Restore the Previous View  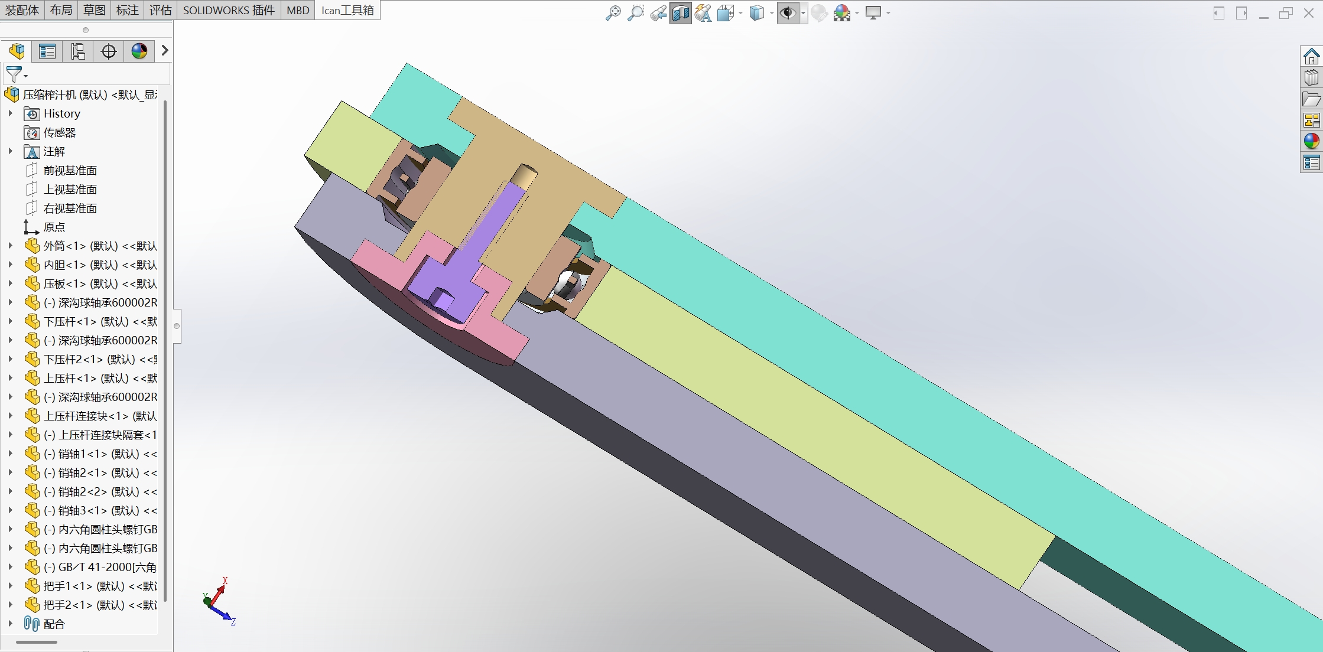[x=658, y=13]
